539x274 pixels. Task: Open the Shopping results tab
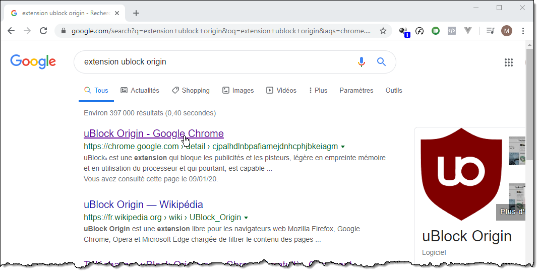tap(191, 91)
